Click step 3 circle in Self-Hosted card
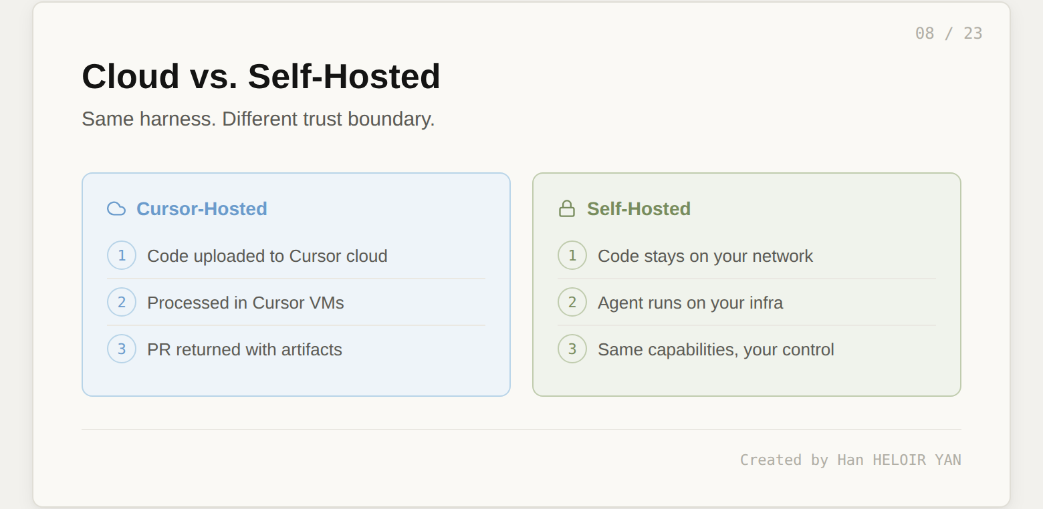This screenshot has width=1043, height=509. tap(572, 349)
